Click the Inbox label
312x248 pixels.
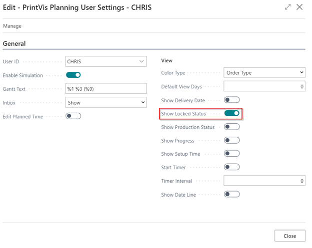click(x=9, y=103)
